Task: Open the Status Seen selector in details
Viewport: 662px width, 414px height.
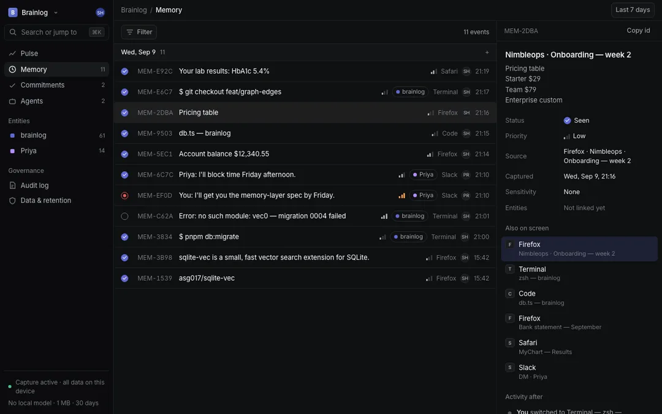Action: coord(576,120)
